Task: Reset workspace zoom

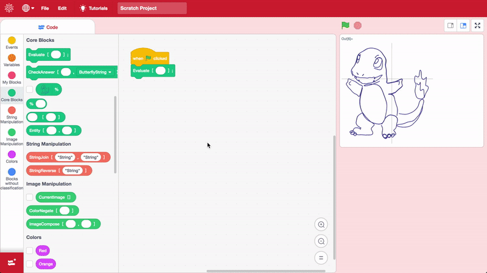Action: coord(321,258)
